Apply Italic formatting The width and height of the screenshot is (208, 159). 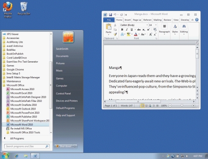point(127,30)
